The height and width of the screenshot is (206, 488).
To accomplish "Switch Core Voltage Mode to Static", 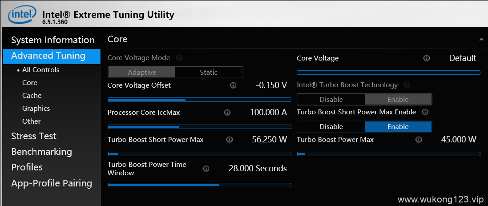I will 209,72.
